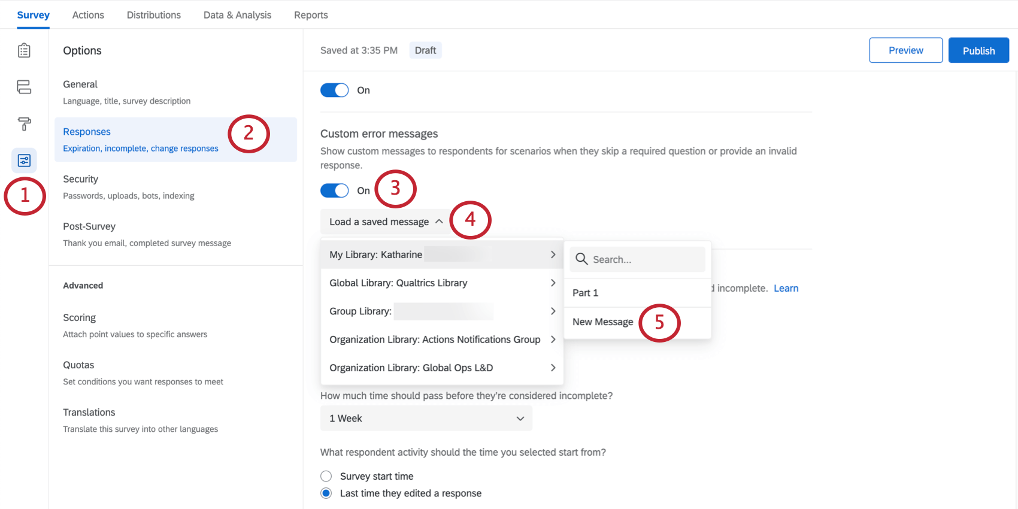The height and width of the screenshot is (509, 1018).
Task: Open the Survey flow icon in sidebar
Action: 24,87
